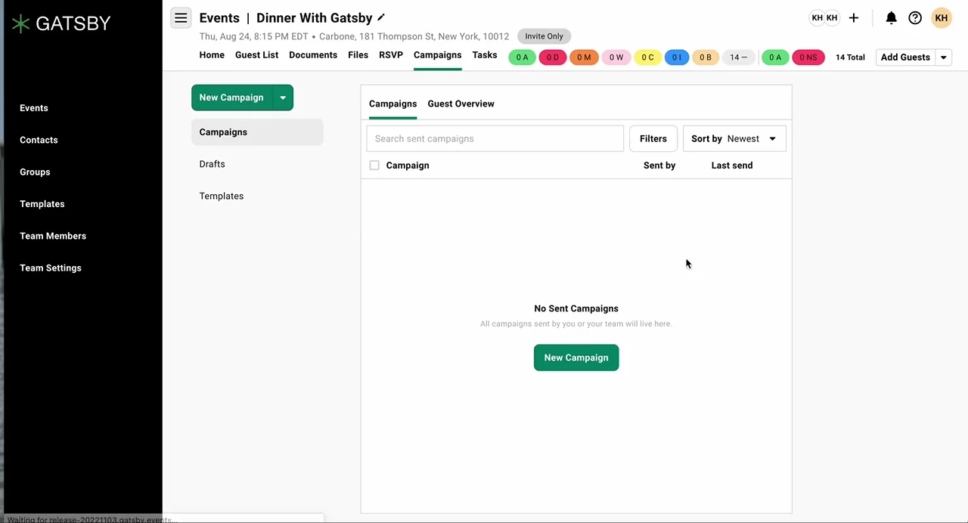The width and height of the screenshot is (968, 523).
Task: Select the blue 0 I status pill
Action: point(677,57)
